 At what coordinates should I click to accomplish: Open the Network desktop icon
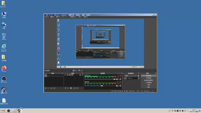(x=4, y=26)
